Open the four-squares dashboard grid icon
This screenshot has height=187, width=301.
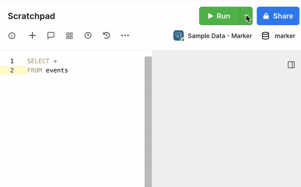(x=69, y=35)
